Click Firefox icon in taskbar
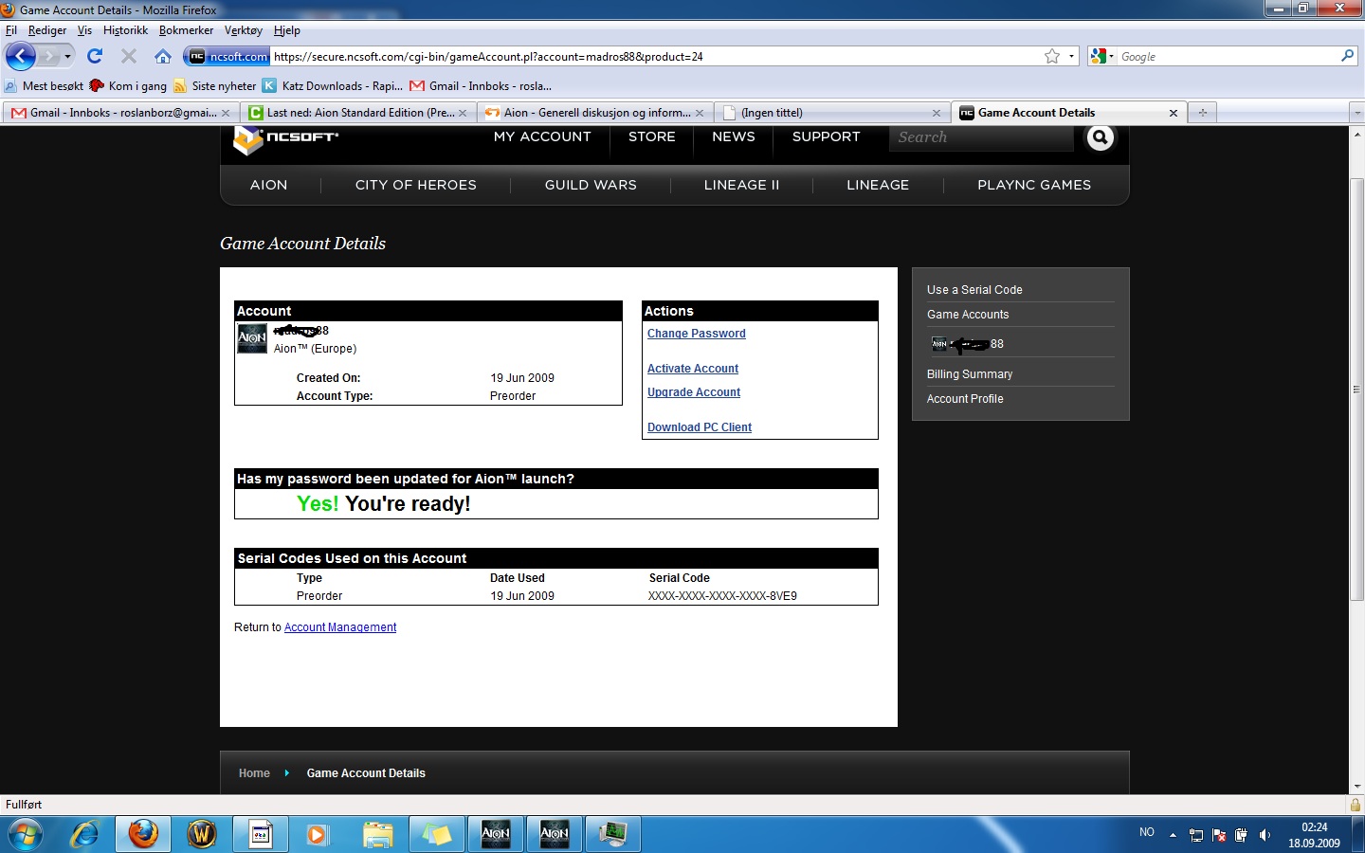The height and width of the screenshot is (853, 1365). (144, 834)
